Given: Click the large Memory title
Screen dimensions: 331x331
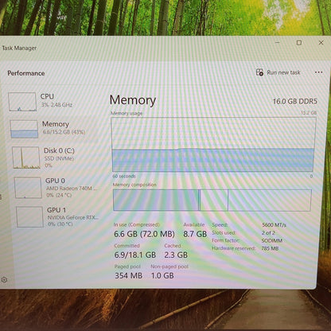Looking at the screenshot, I should pos(133,100).
